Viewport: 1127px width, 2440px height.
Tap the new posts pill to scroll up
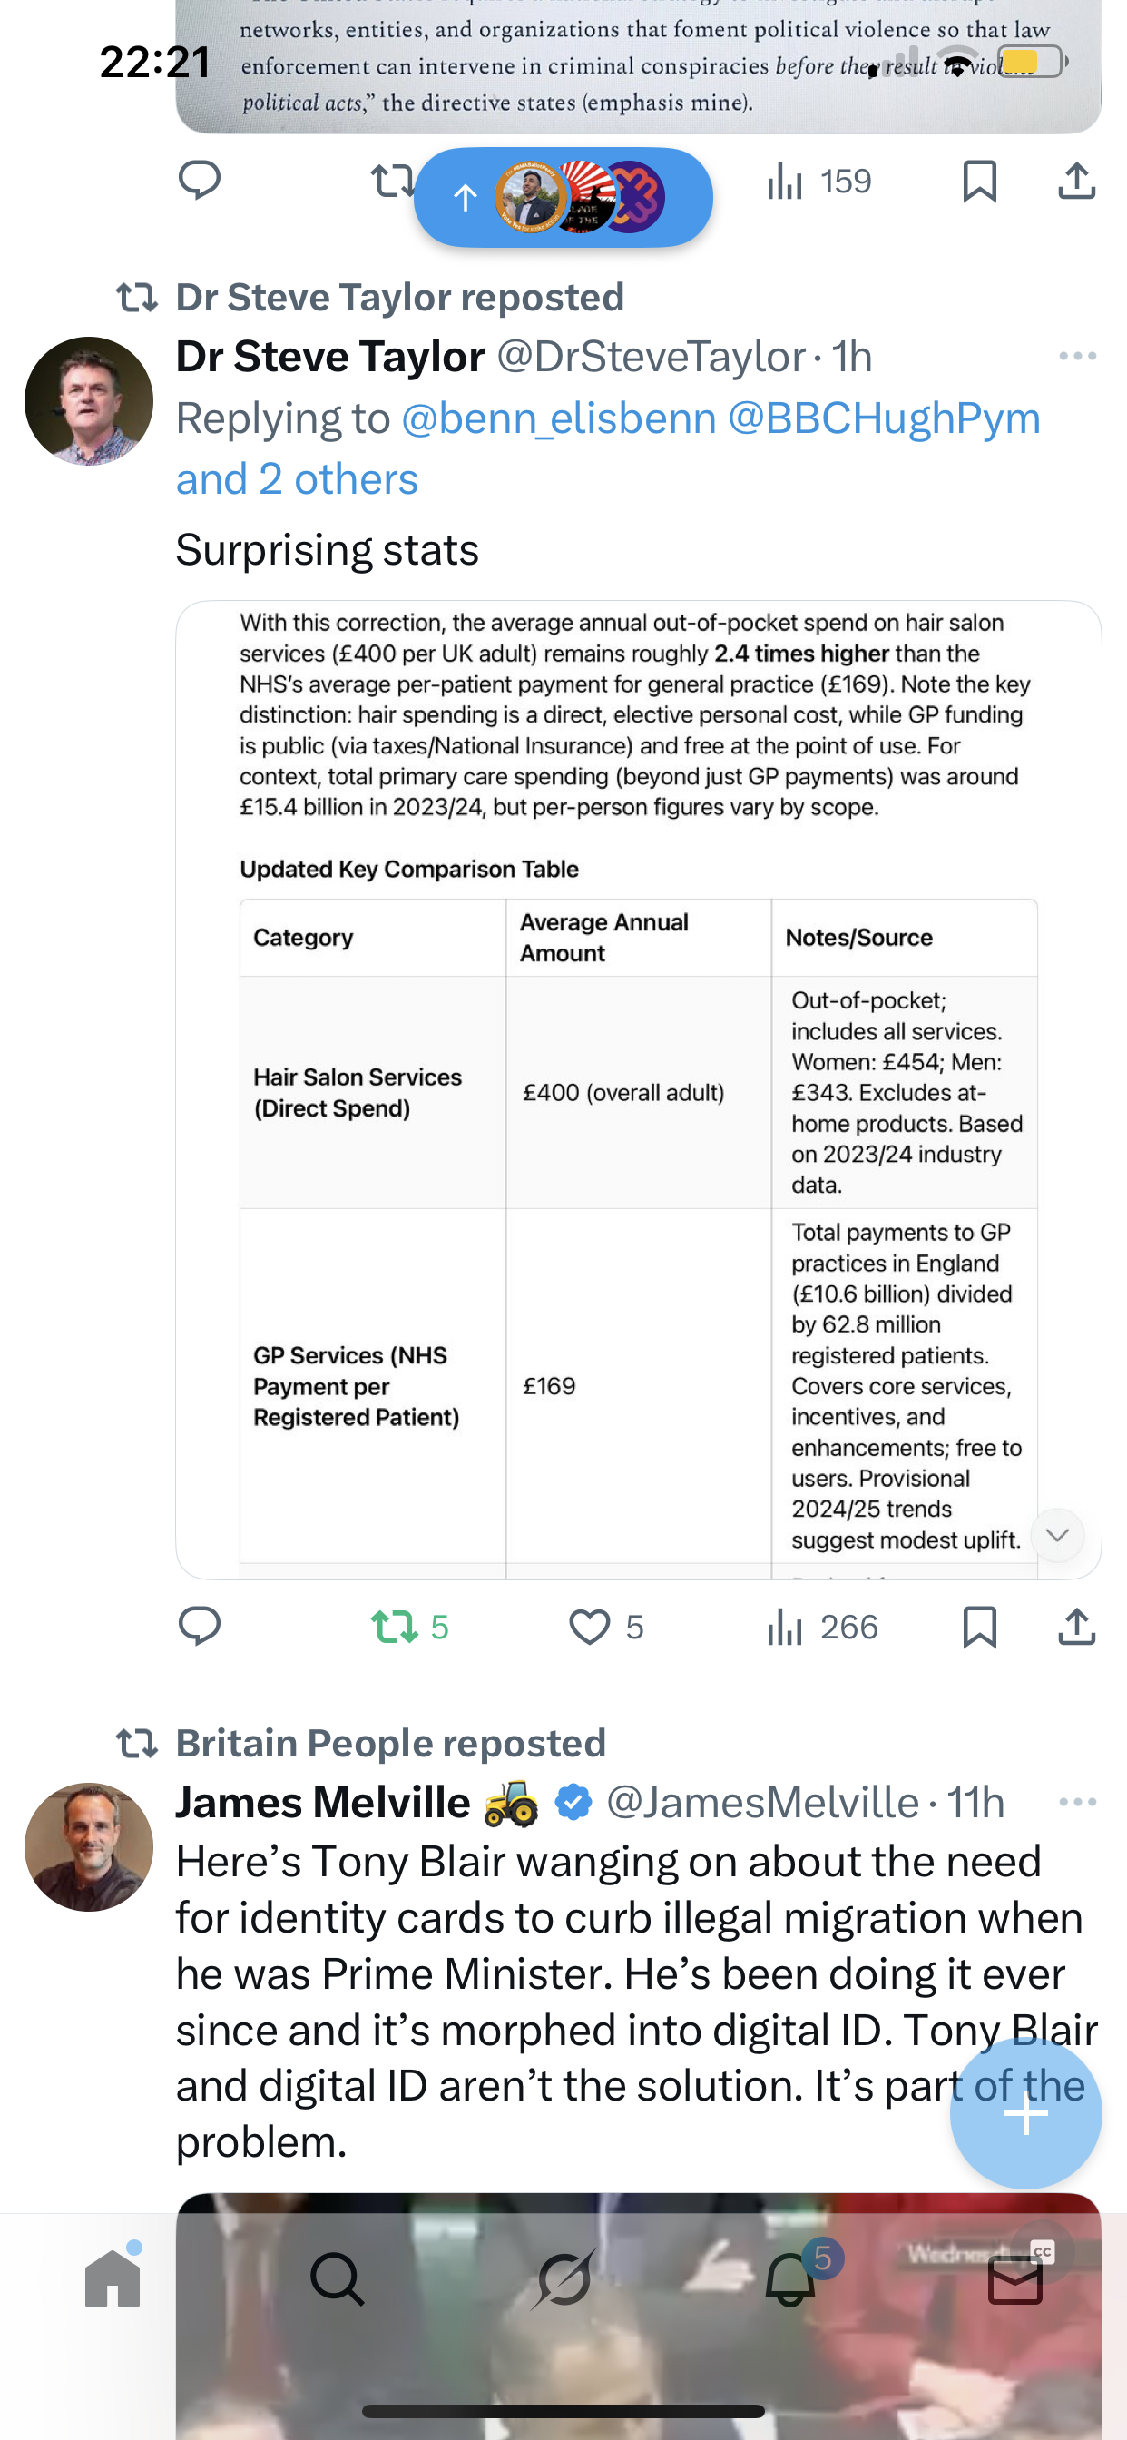(x=563, y=197)
